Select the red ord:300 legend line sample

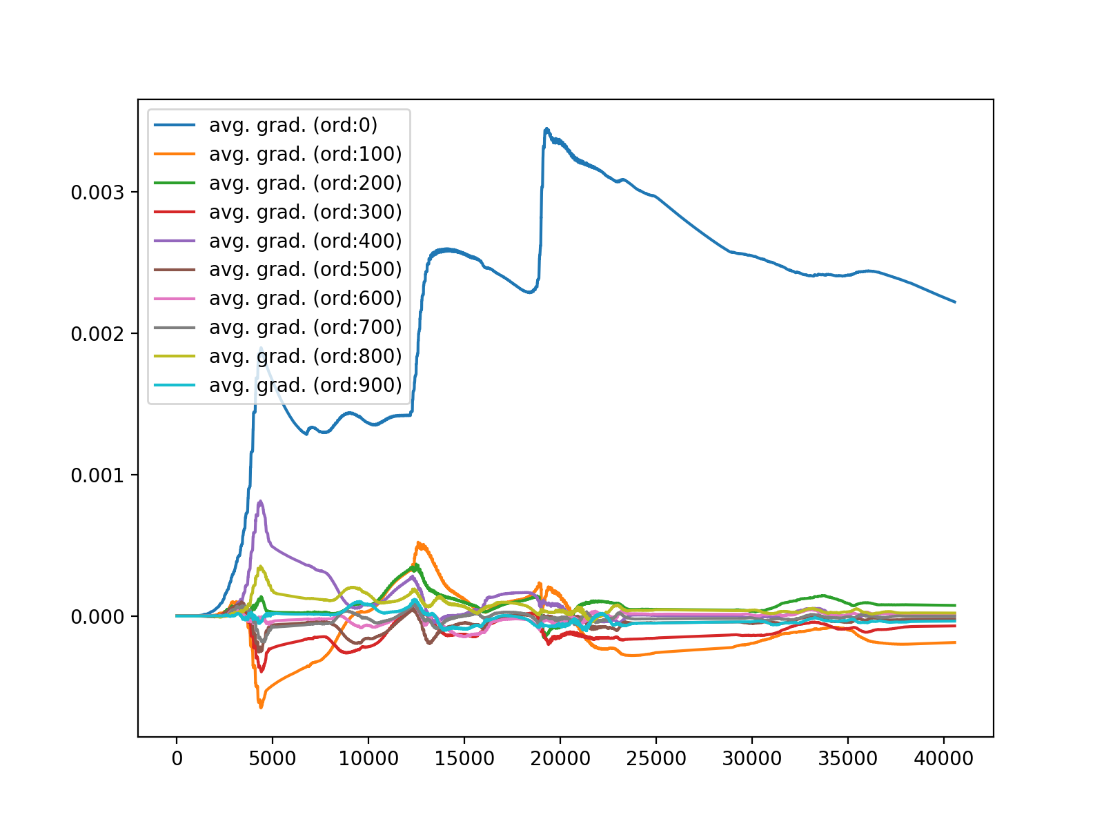(175, 212)
